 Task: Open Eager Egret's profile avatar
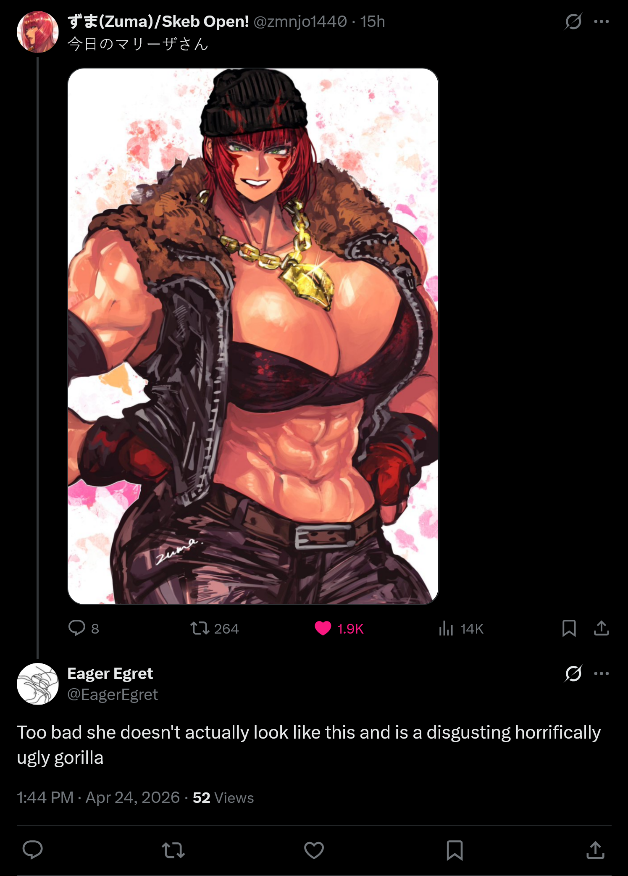37,684
